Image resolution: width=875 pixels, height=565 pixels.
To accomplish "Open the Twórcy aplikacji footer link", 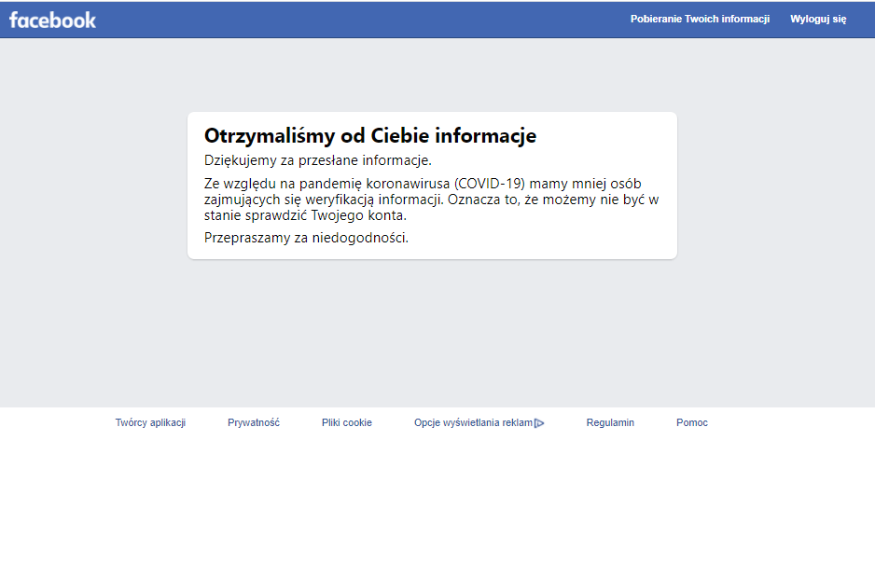I will coord(150,422).
